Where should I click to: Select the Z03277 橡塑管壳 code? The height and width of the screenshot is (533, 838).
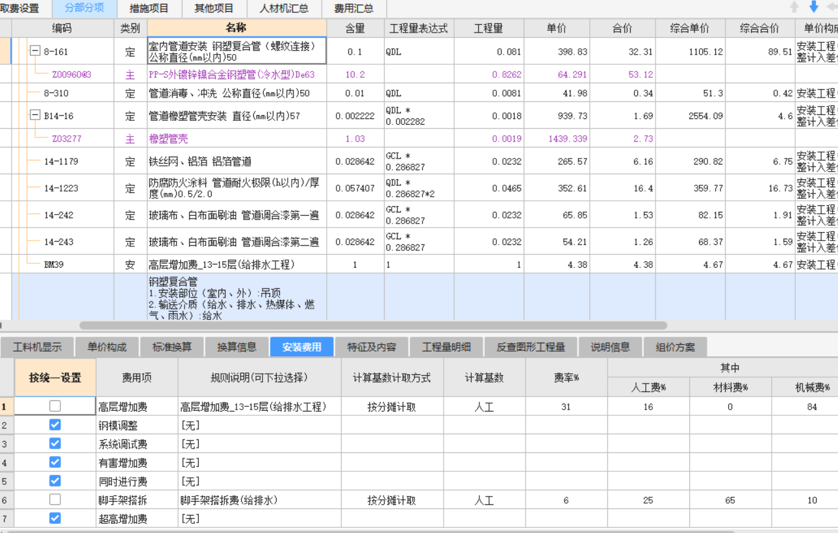[x=67, y=138]
